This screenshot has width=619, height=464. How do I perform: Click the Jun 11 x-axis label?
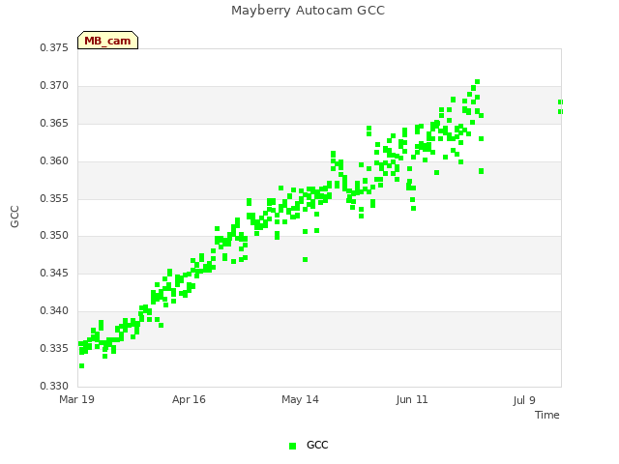(412, 399)
